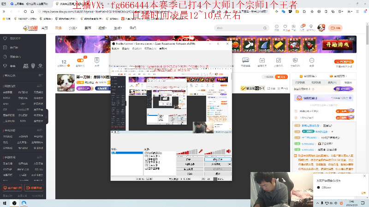Click the share icon below follower count
The width and height of the screenshot is (369, 207).
pos(269,88)
